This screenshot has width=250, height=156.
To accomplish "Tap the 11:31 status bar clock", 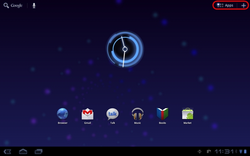I will point(224,151).
